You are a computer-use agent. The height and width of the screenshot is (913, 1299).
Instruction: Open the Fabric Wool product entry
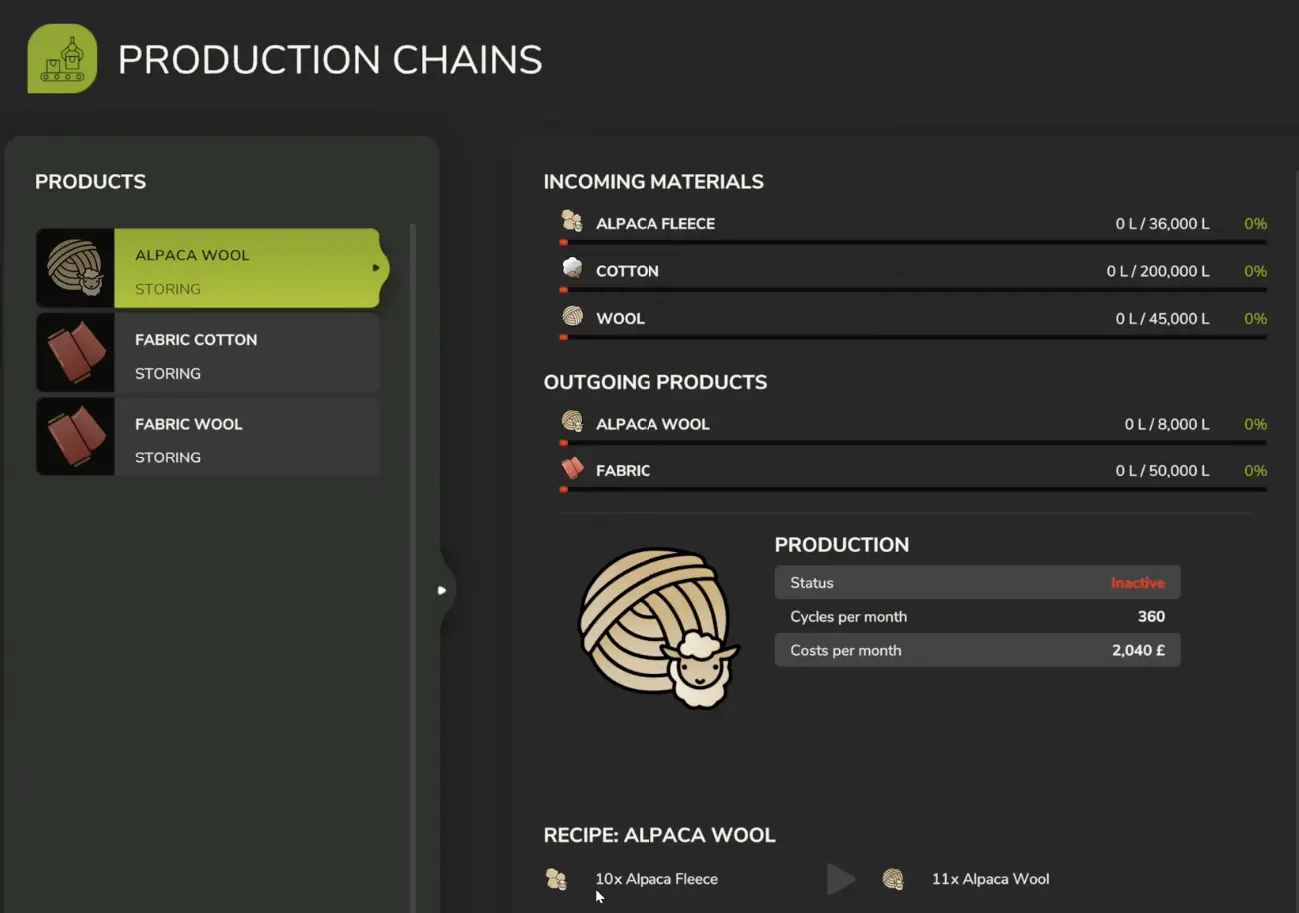208,437
